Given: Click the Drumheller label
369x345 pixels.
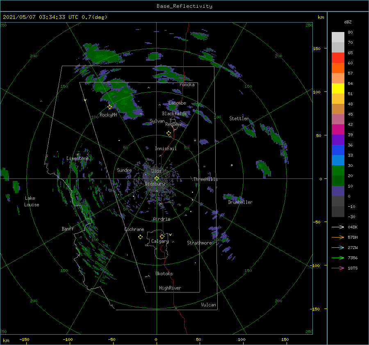Looking at the screenshot, I should tap(240, 202).
